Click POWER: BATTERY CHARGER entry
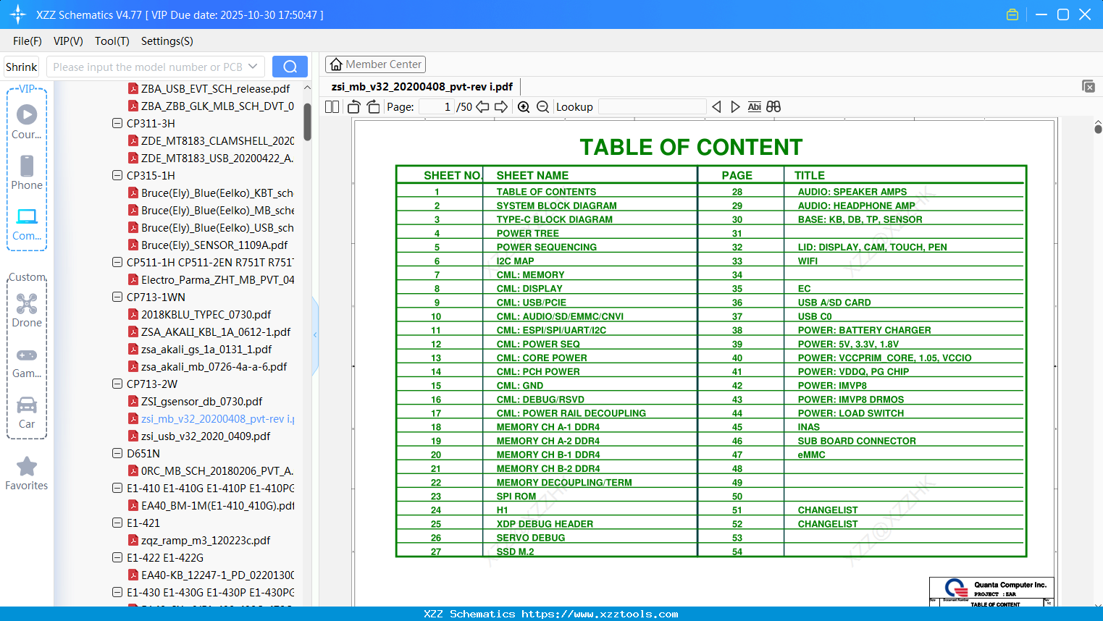 click(x=864, y=330)
